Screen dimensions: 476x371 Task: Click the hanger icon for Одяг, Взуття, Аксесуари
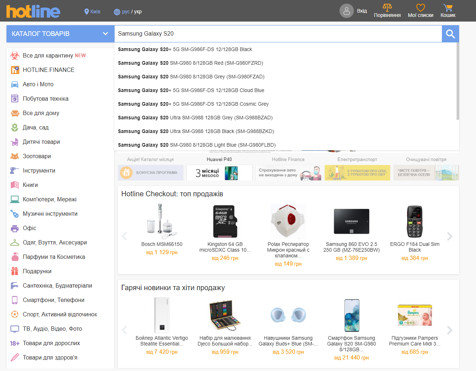pos(15,243)
